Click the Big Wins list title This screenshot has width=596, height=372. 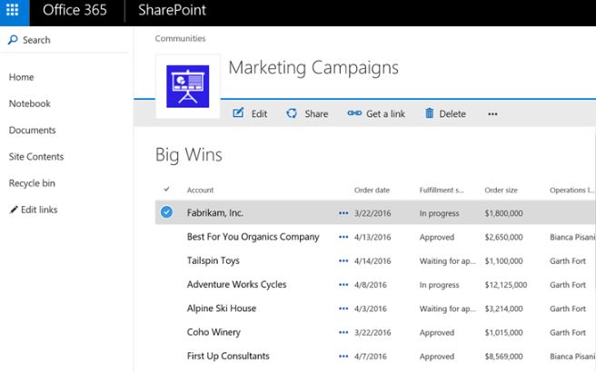[x=189, y=155]
